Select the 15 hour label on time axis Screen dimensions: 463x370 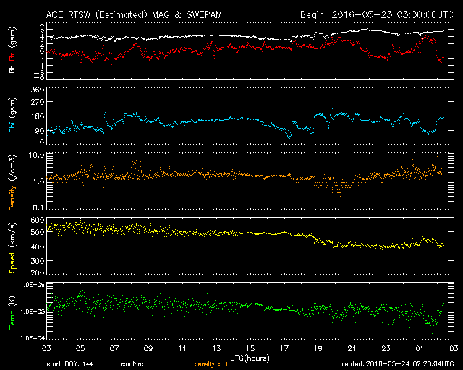click(250, 348)
